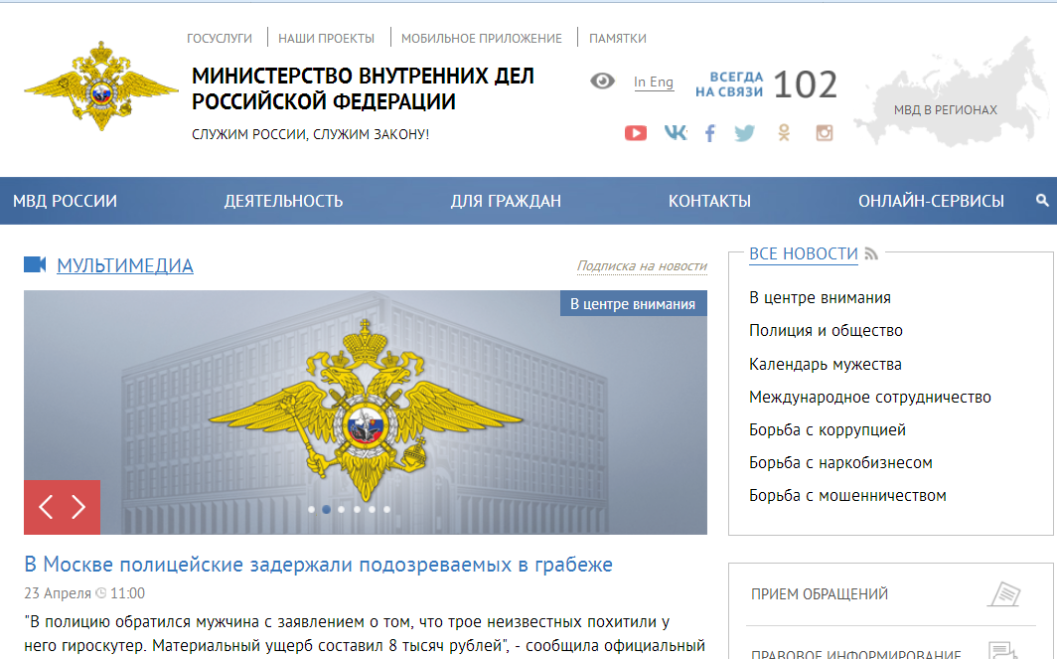Click the RSS feed icon beside ВСЕ НОВОСТИ
Image resolution: width=1057 pixels, height=659 pixels.
coord(871,254)
